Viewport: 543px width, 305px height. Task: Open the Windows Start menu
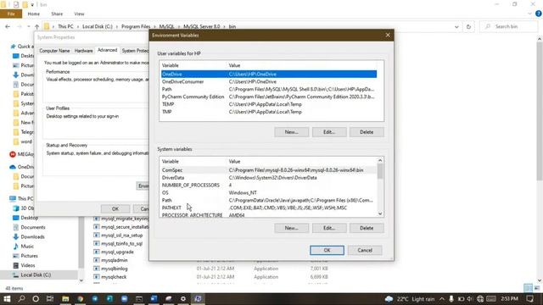click(7, 299)
